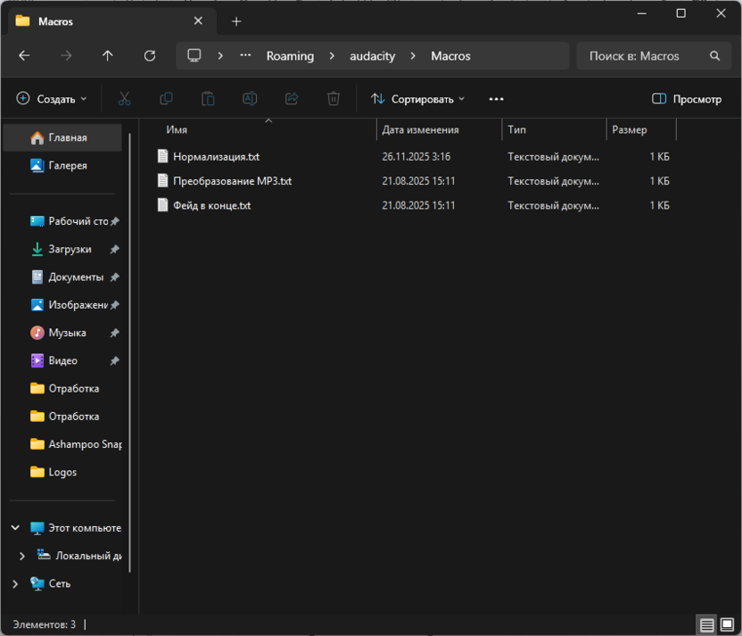The height and width of the screenshot is (636, 742).
Task: Click the Delete trash bin icon
Action: (334, 99)
